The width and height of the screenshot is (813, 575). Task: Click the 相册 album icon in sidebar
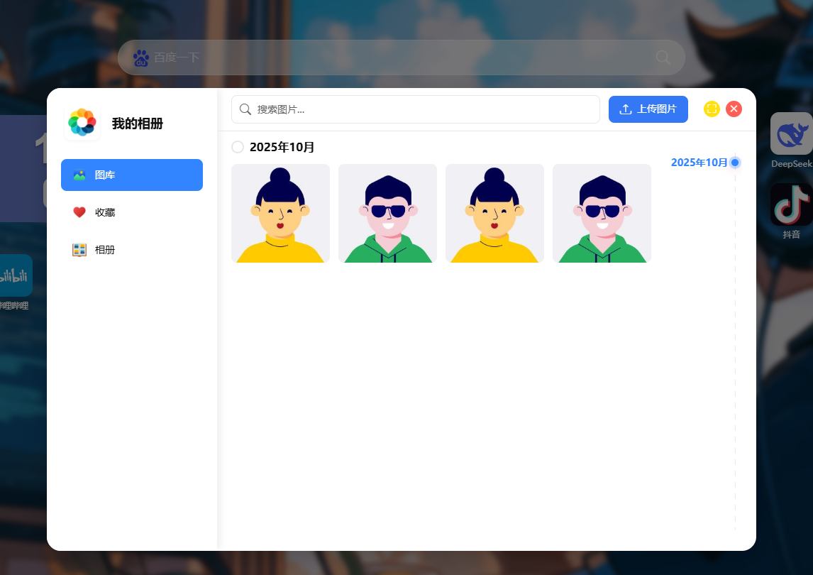point(79,250)
